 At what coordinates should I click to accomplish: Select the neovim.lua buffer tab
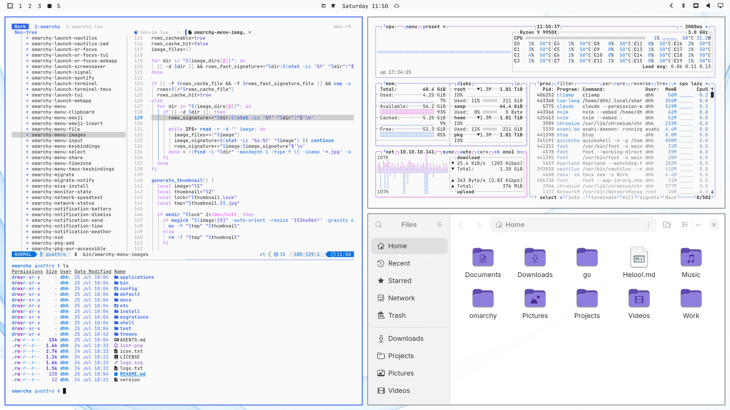[154, 32]
